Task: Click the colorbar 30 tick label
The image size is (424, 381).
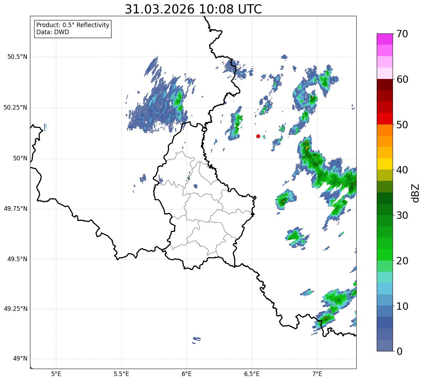Action: [402, 215]
